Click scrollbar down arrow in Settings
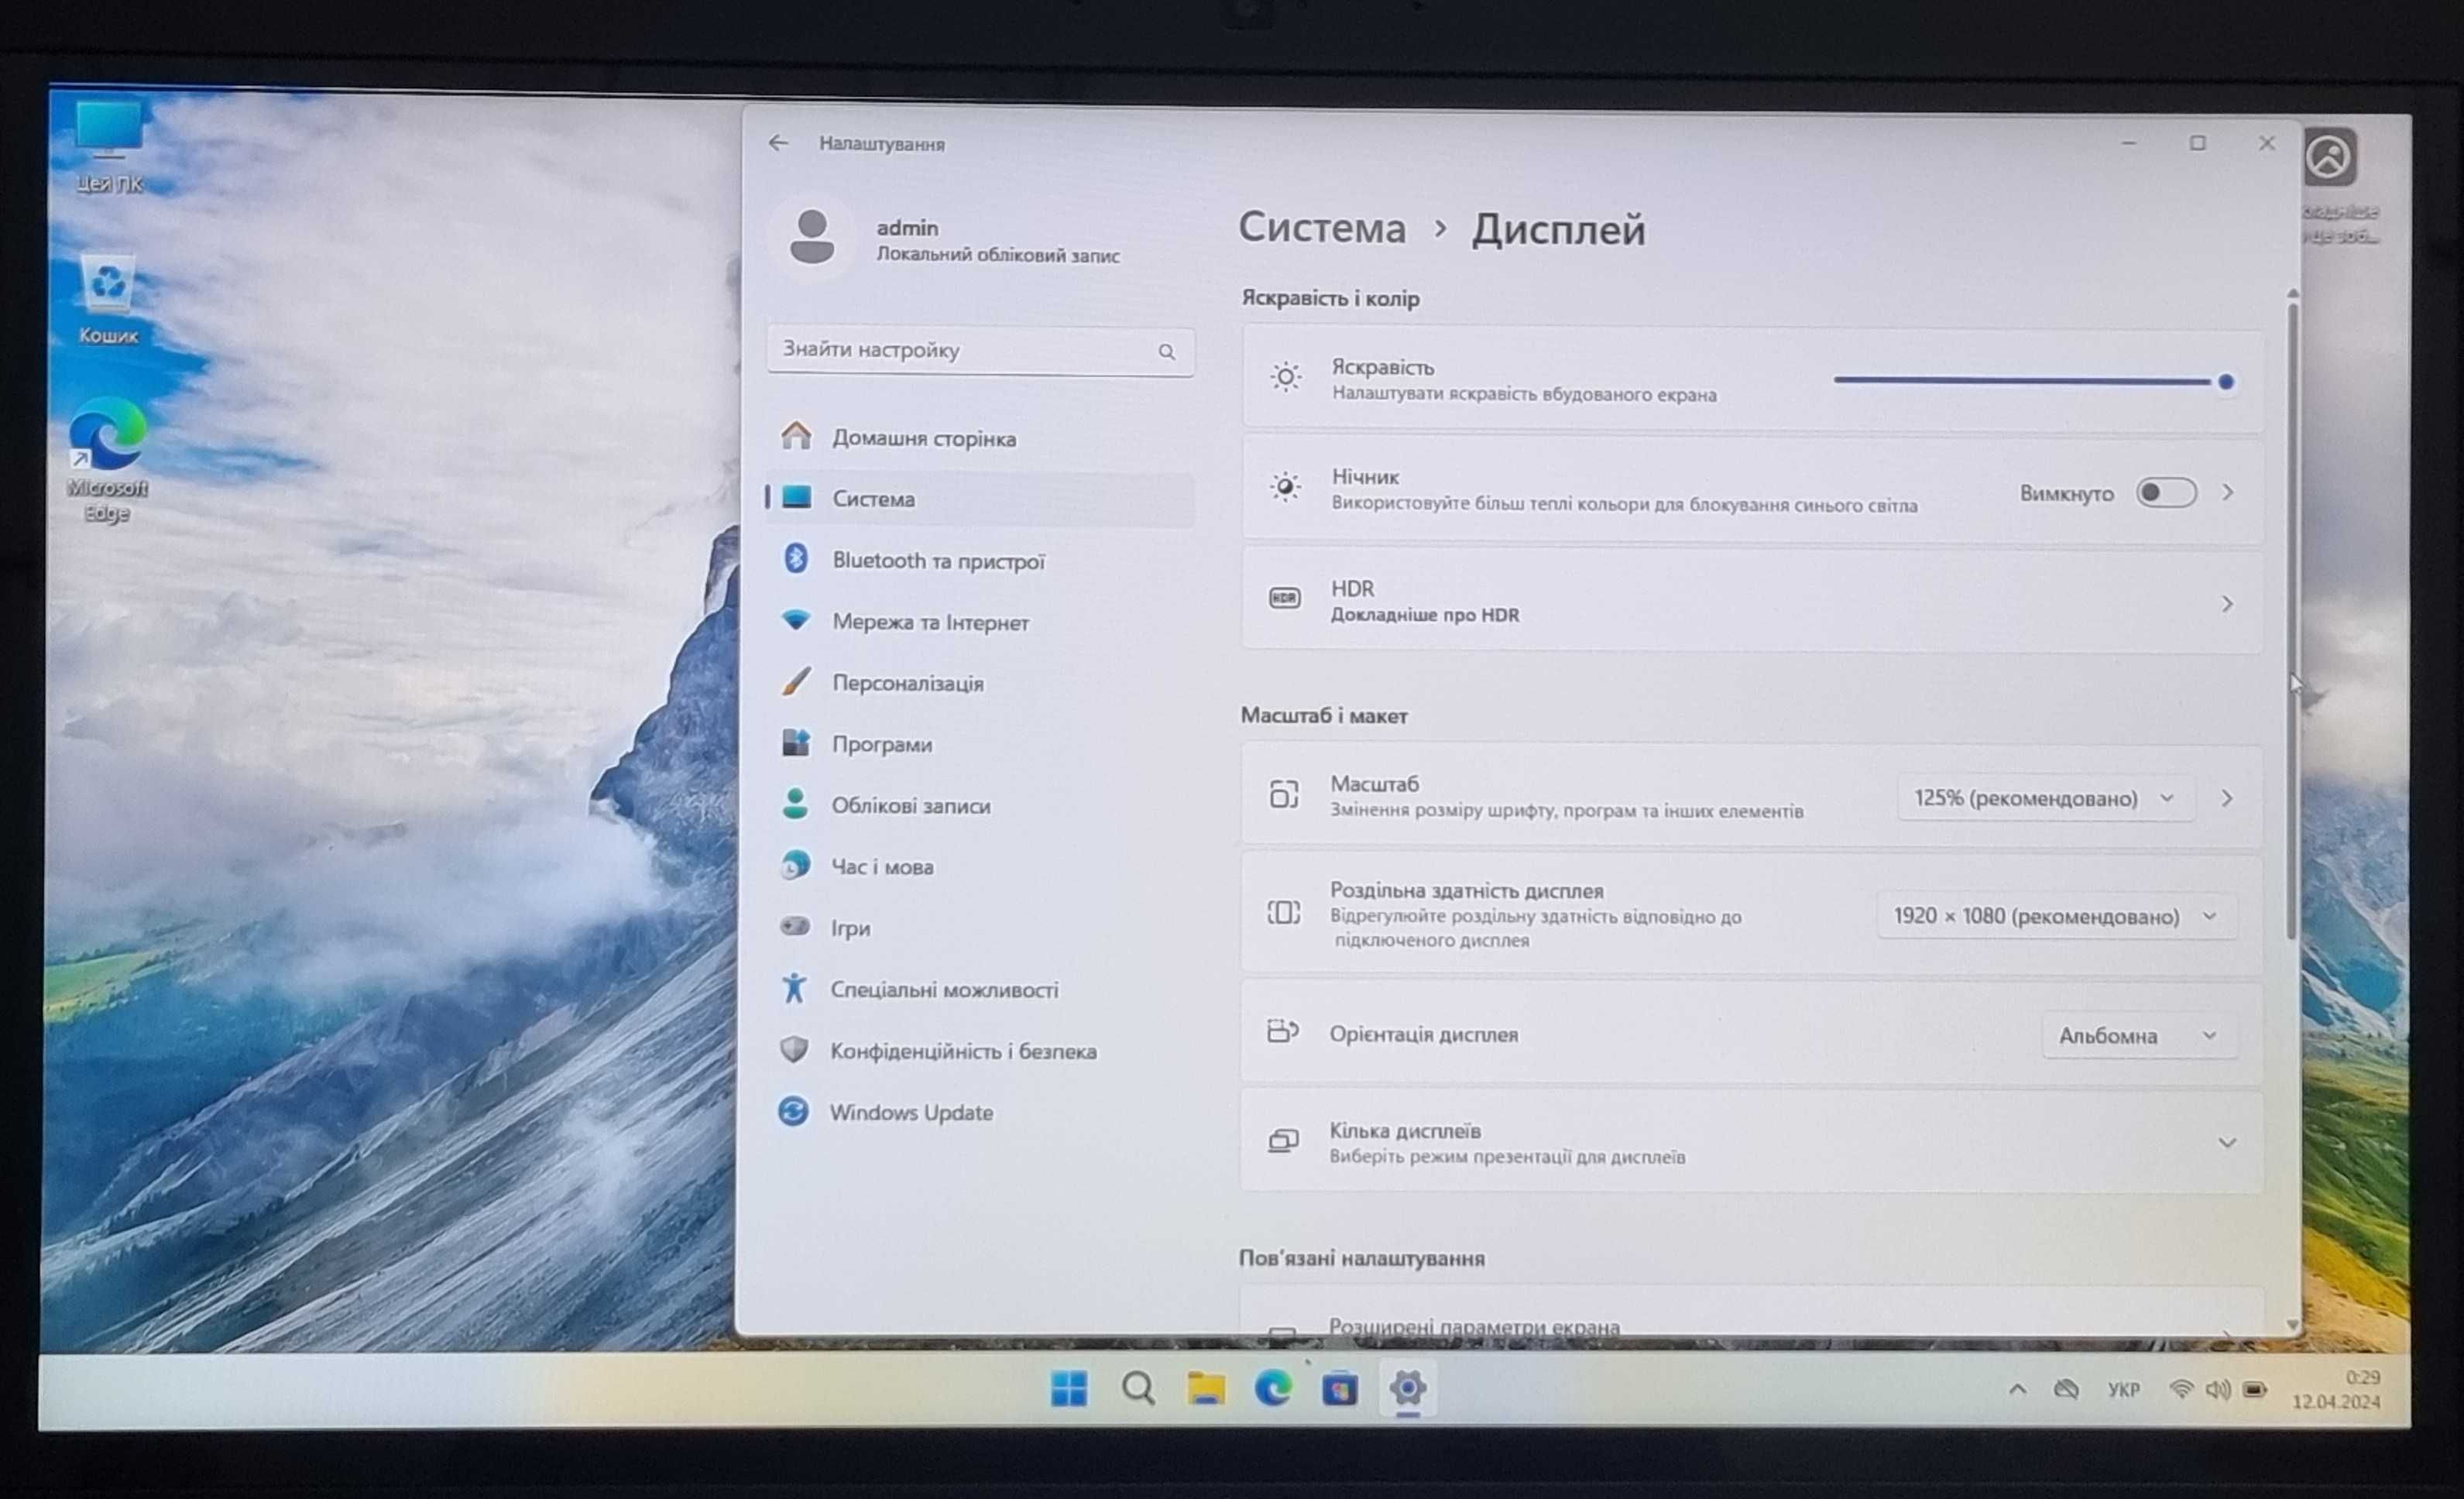The image size is (2464, 1499). pyautogui.click(x=2292, y=1324)
